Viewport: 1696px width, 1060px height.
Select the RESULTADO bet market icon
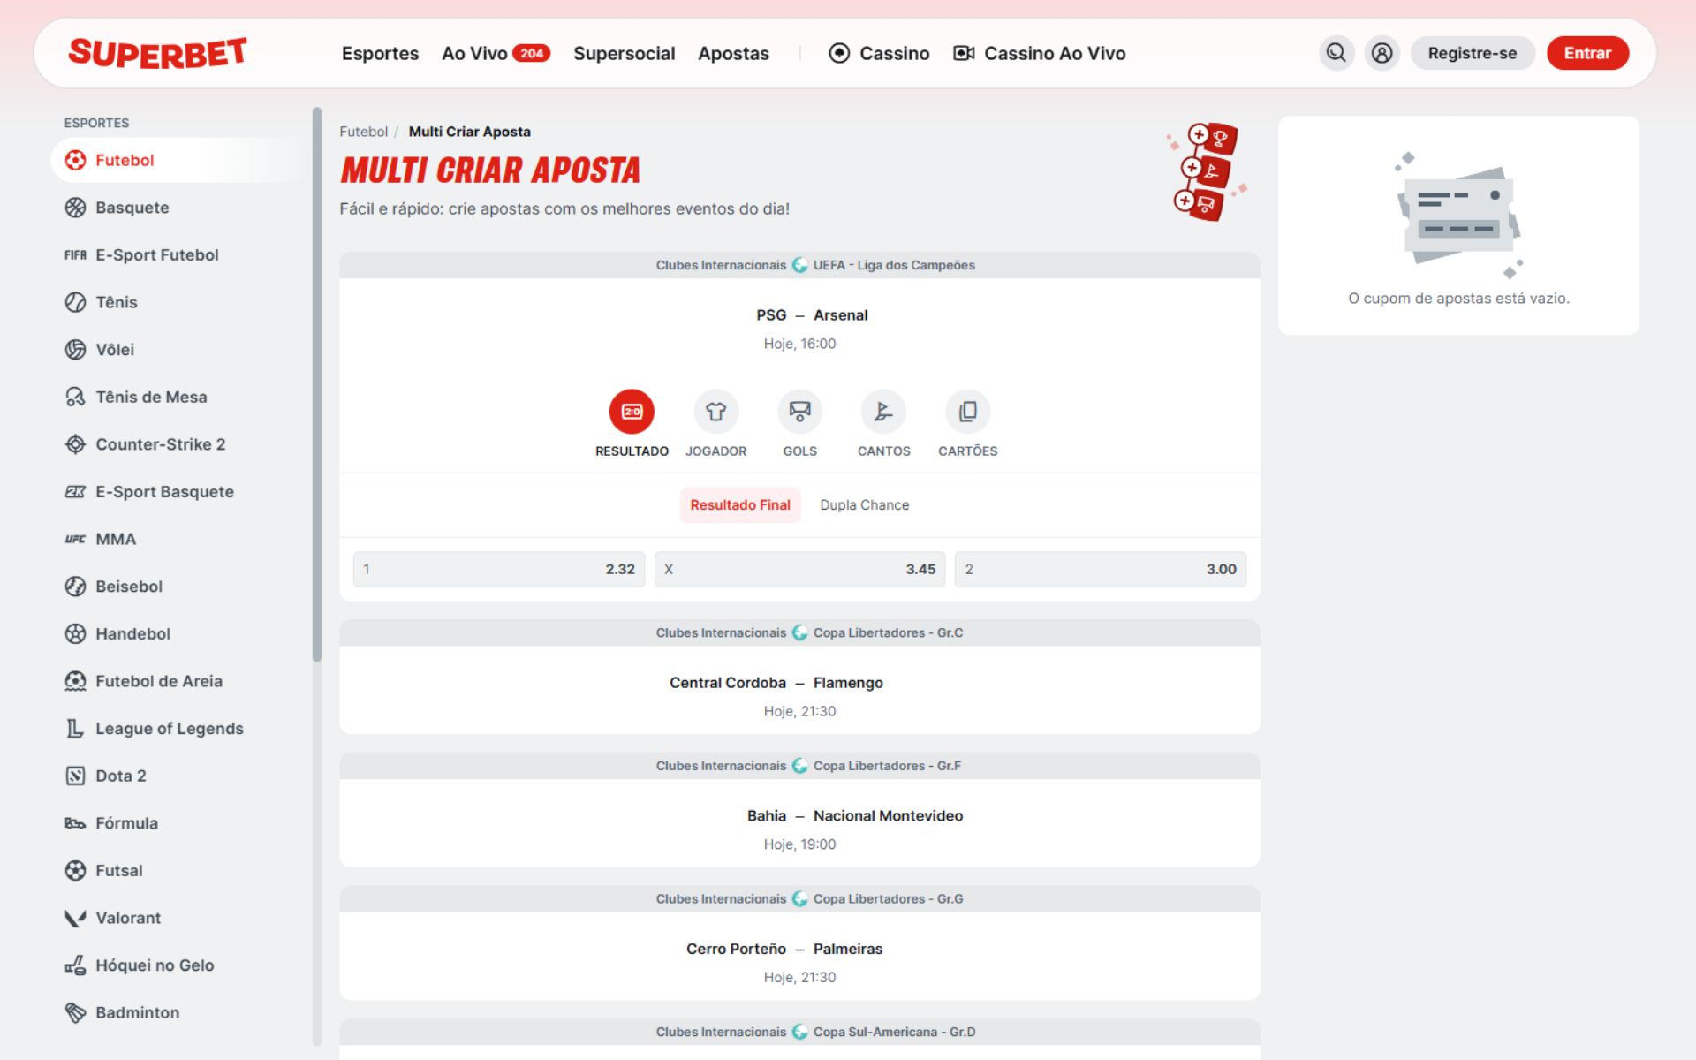point(631,411)
